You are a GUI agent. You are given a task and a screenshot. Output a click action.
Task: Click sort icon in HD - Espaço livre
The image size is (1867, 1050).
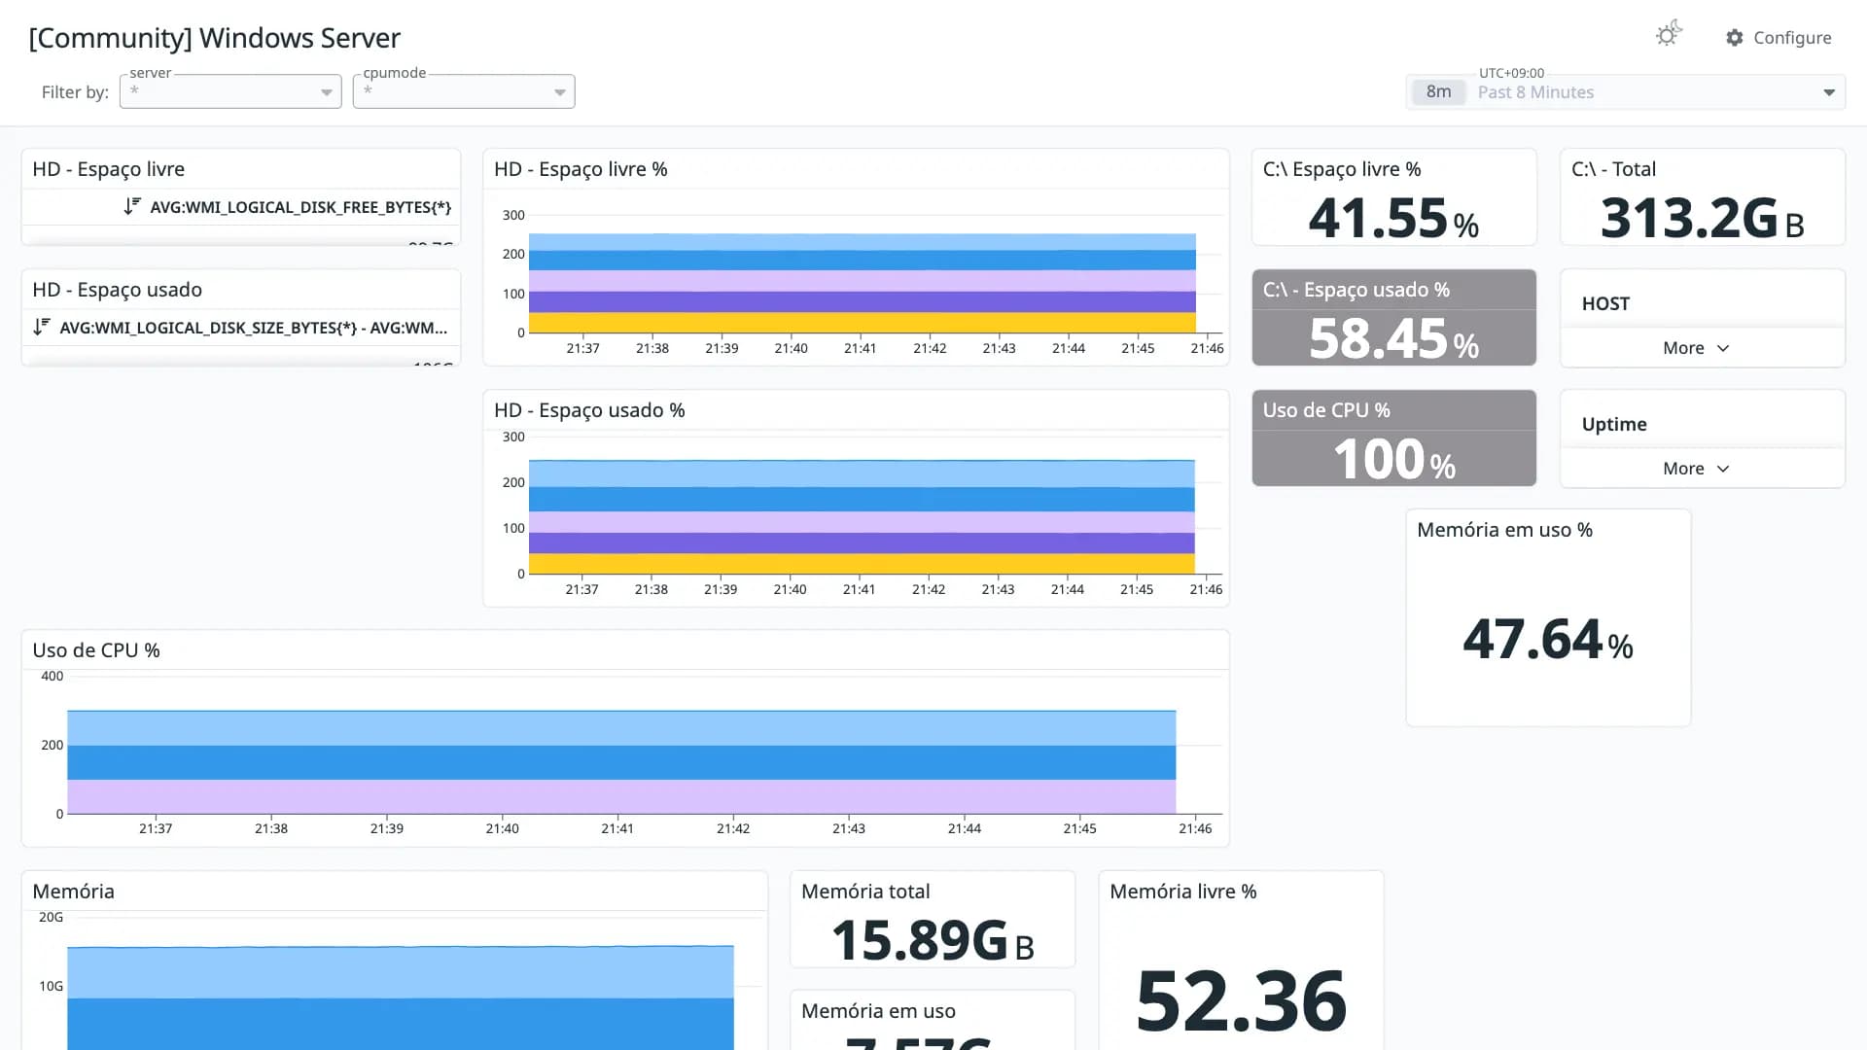[x=132, y=206]
